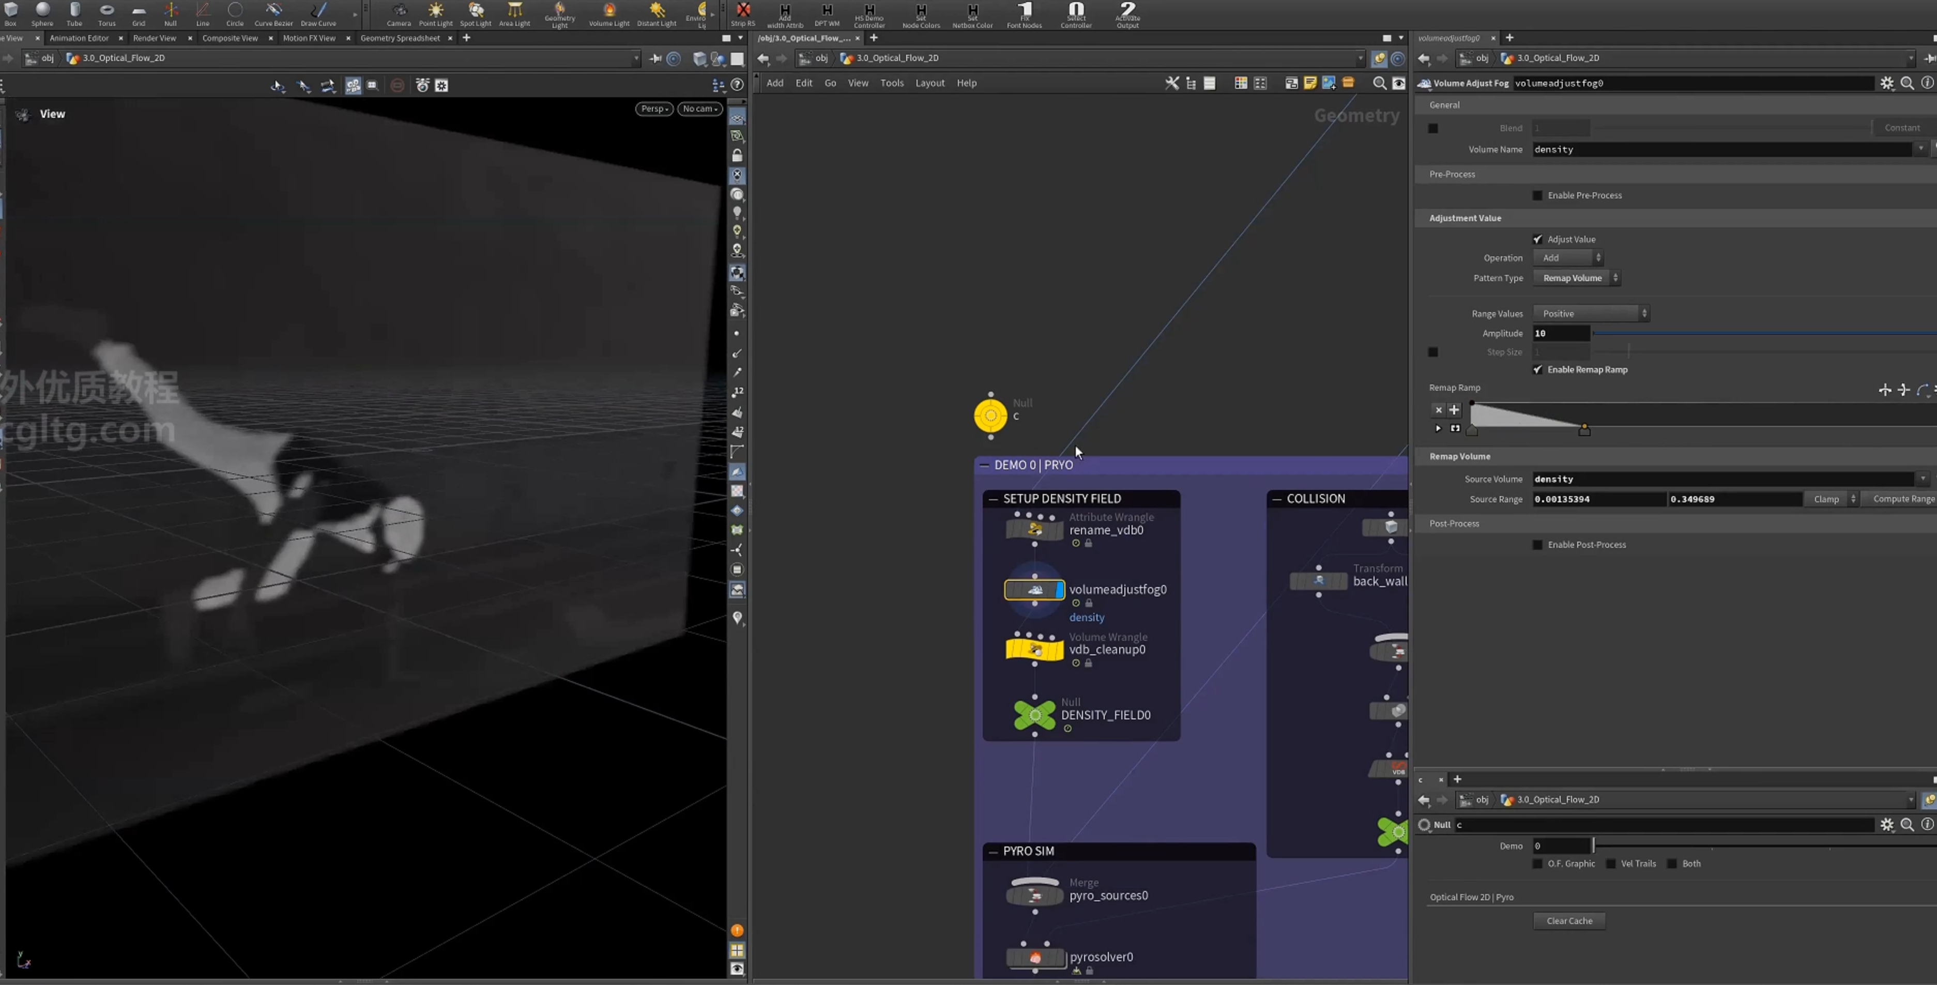Enable the Pre-Process checkbox
This screenshot has height=985, width=1937.
[1537, 195]
